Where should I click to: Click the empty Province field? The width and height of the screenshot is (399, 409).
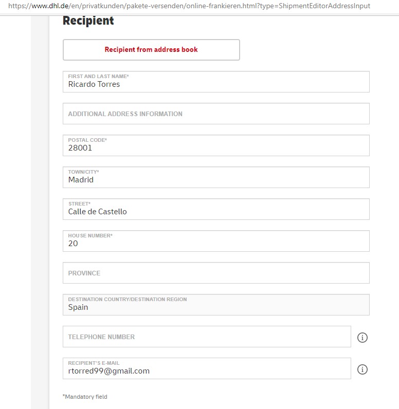(x=216, y=272)
